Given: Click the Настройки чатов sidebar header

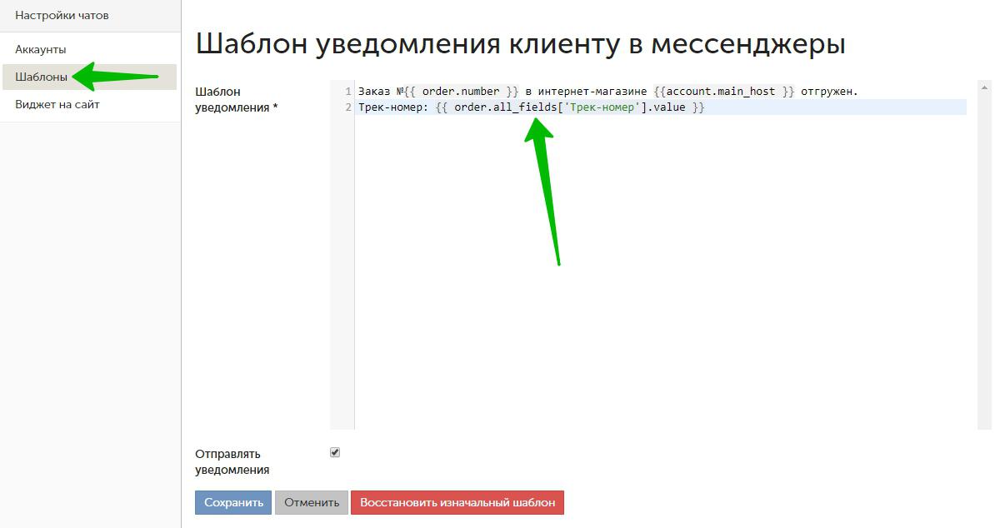Looking at the screenshot, I should point(62,15).
